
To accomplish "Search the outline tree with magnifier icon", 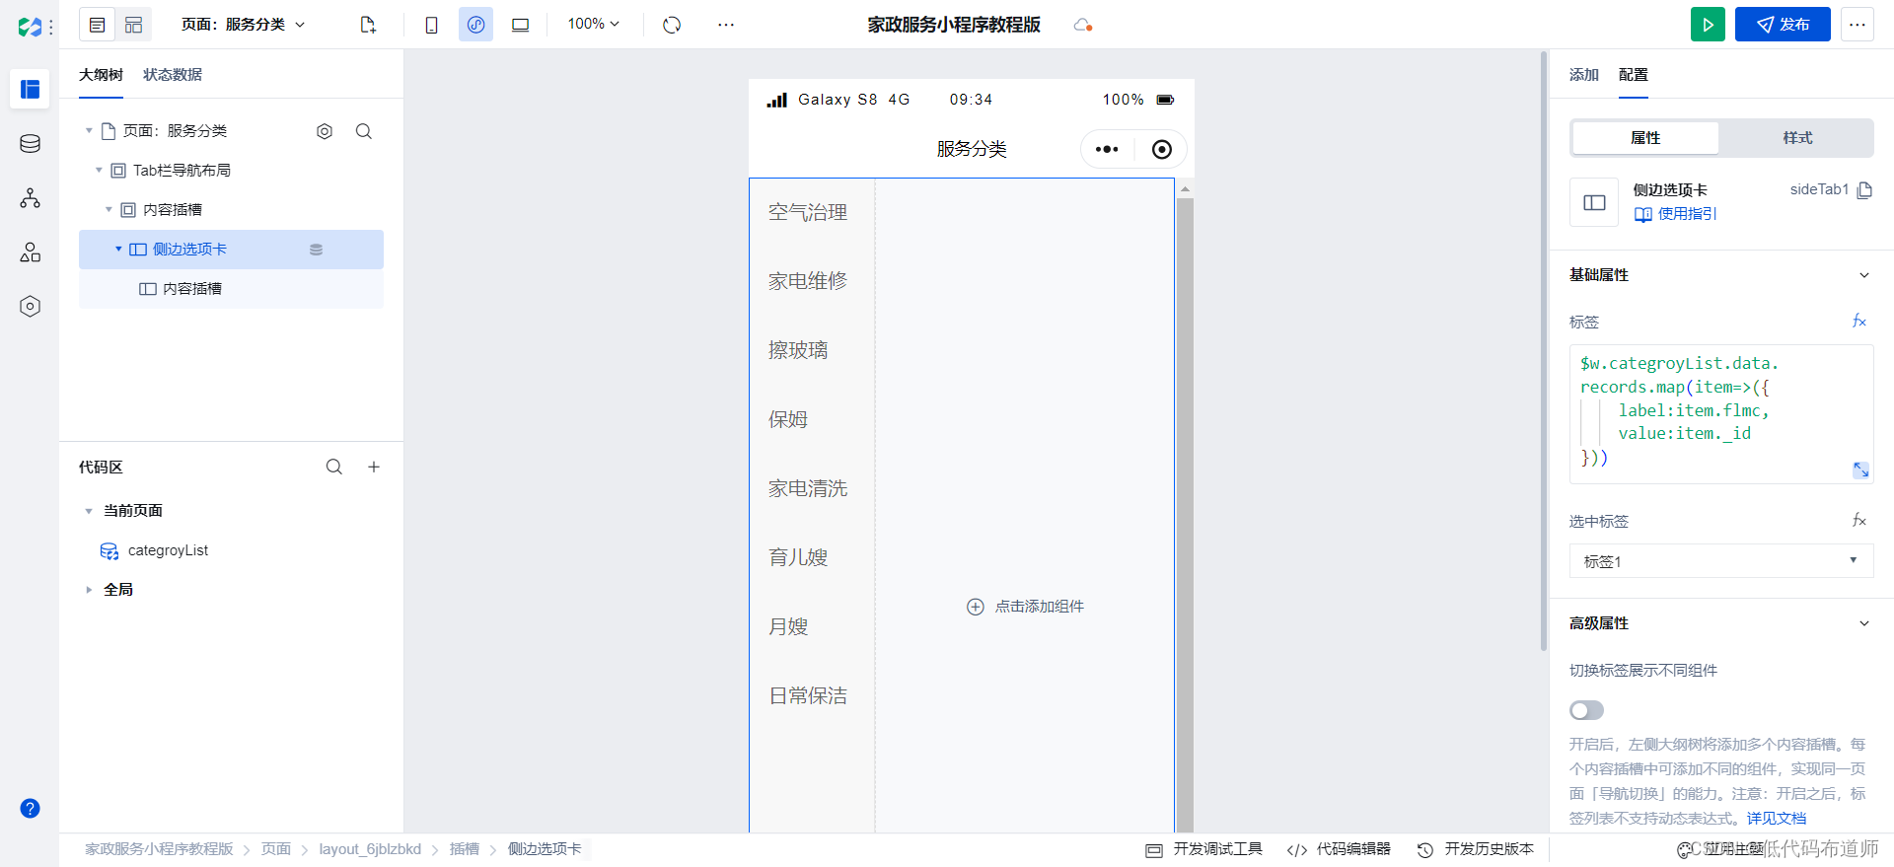I will 364,131.
